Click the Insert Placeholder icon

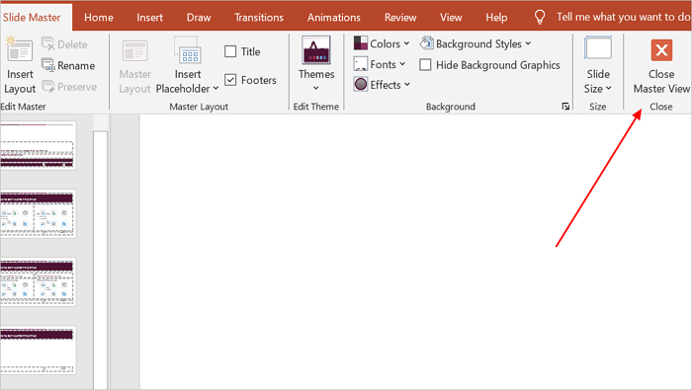pyautogui.click(x=188, y=50)
